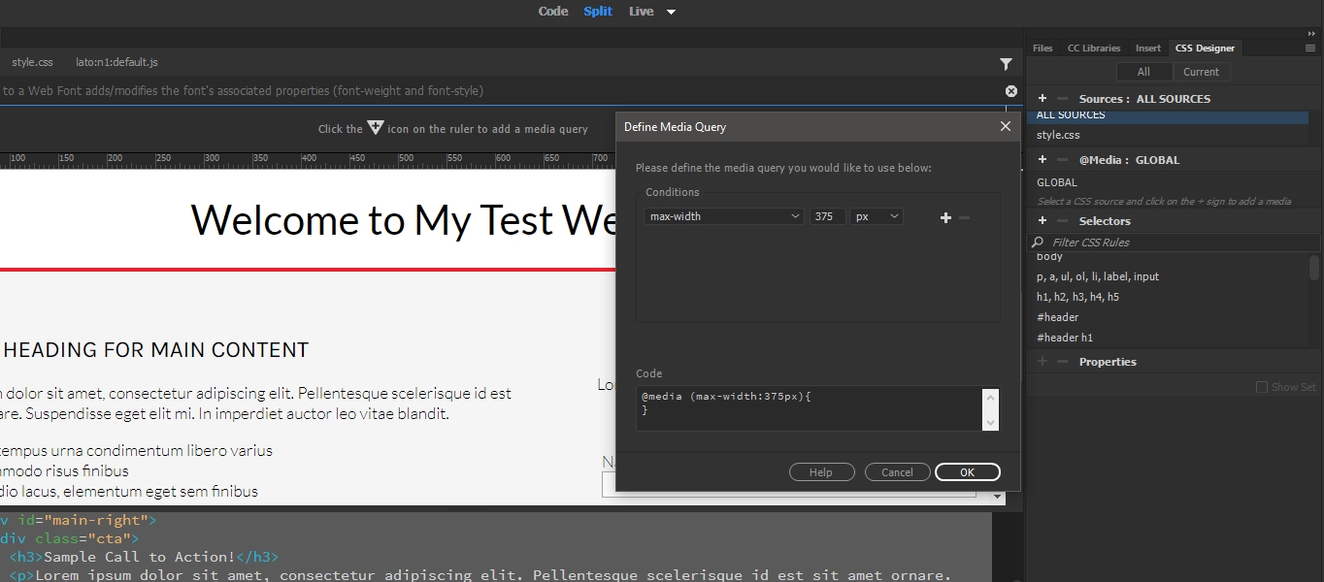1324x582 pixels.
Task: Click the Help button in the dialog
Action: pos(821,471)
